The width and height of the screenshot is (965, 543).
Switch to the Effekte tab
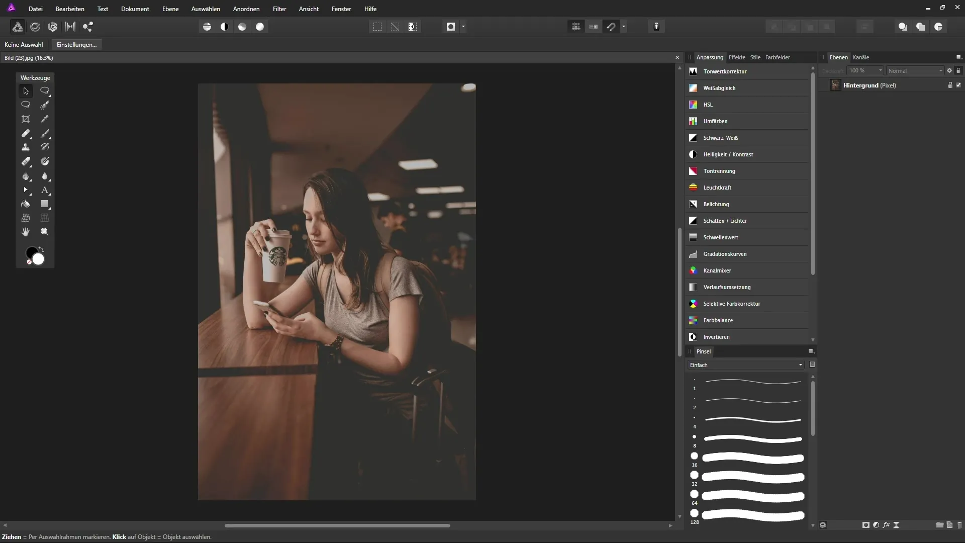(x=737, y=57)
